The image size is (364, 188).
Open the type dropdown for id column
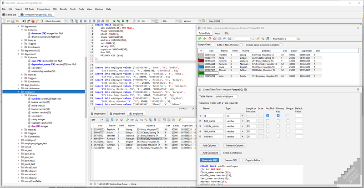[x=243, y=116]
